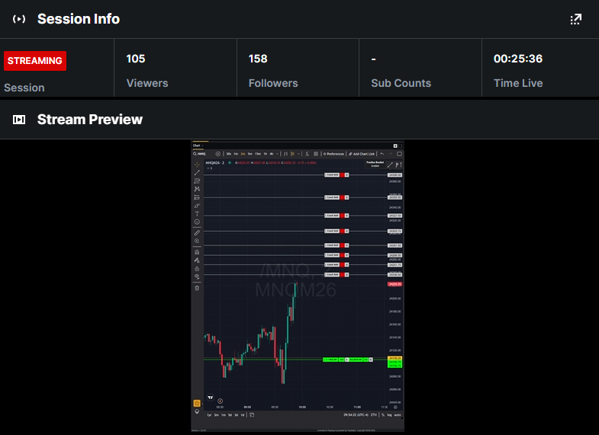599x435 pixels.
Task: Select the bars chart style icon
Action: point(285,154)
